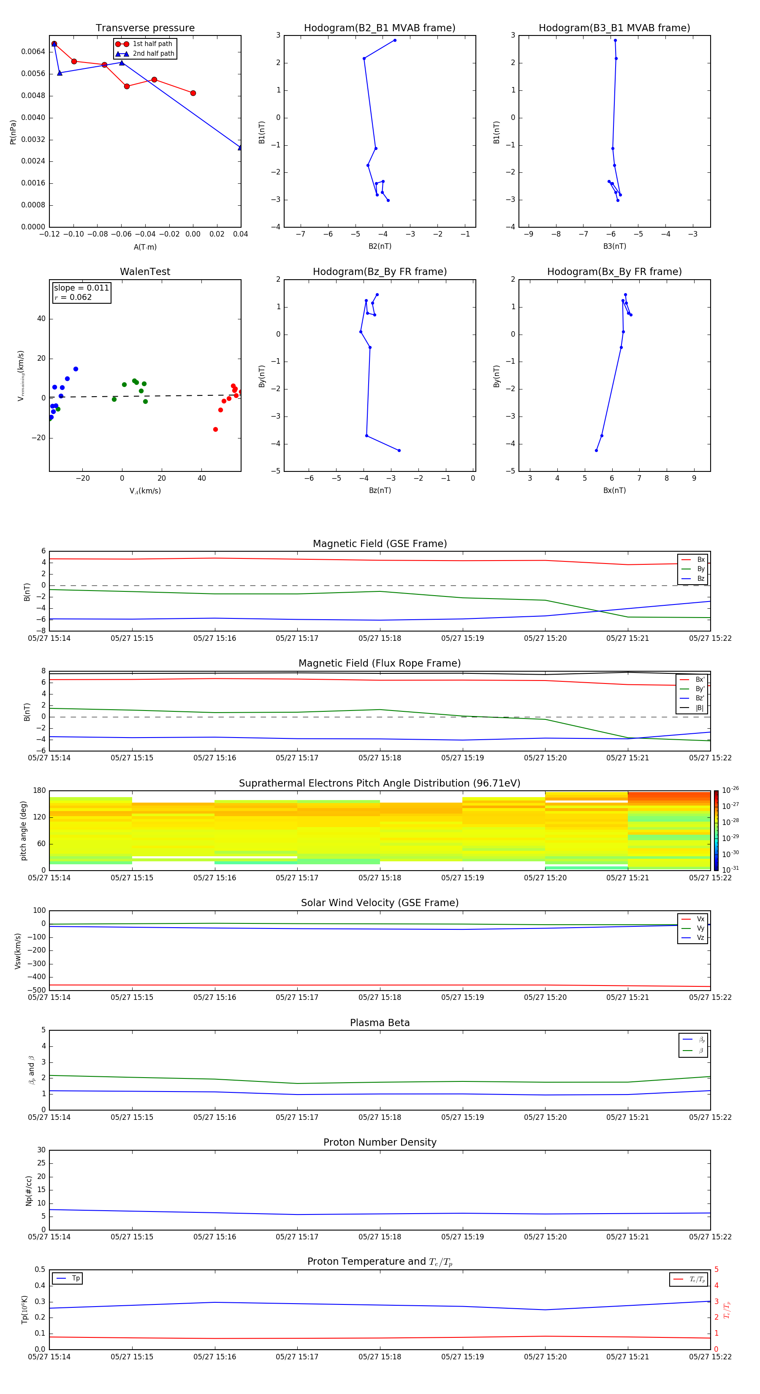Click 'B2(nT)' x-axis label
The image size is (760, 1394).
pyautogui.click(x=380, y=246)
